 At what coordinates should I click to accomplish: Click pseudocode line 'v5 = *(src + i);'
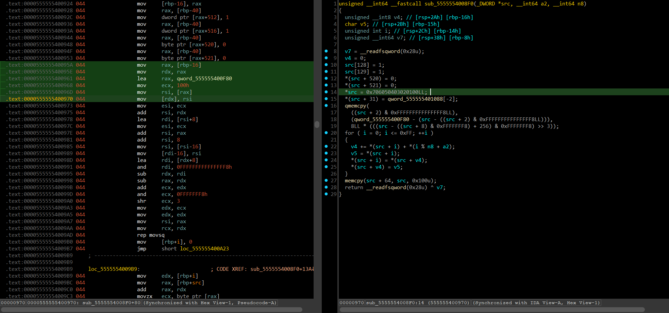pos(375,153)
